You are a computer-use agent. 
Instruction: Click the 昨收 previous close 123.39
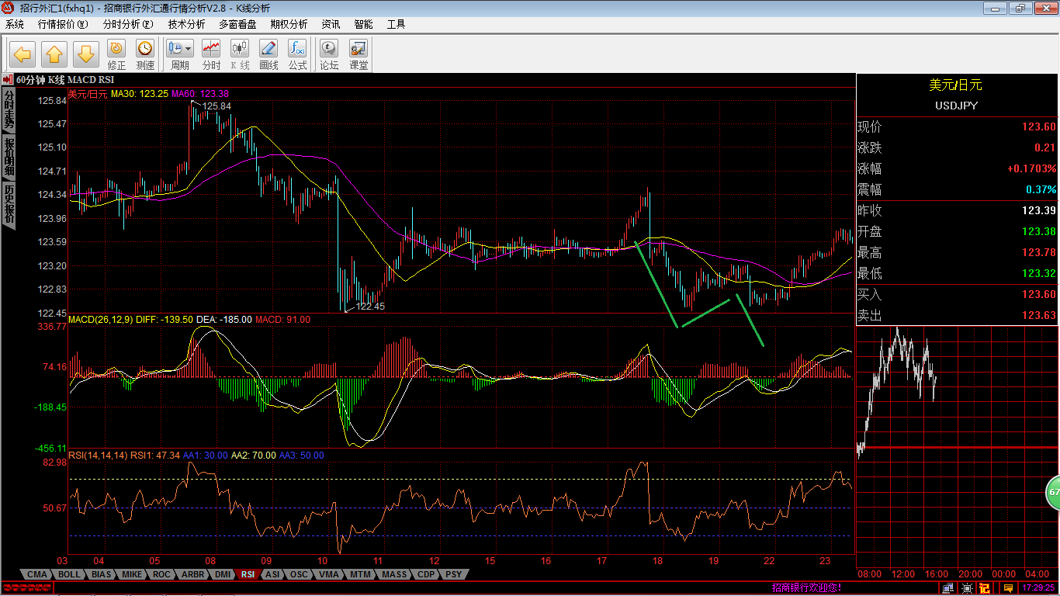(x=1038, y=211)
